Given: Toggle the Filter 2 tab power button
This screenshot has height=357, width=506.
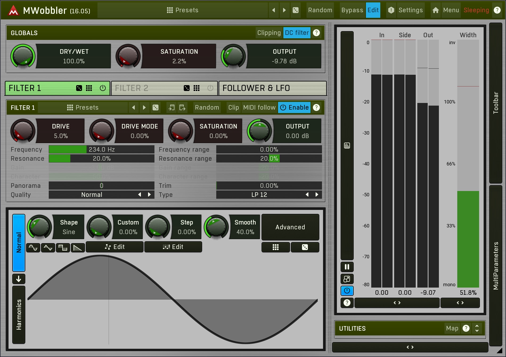Looking at the screenshot, I should 210,88.
